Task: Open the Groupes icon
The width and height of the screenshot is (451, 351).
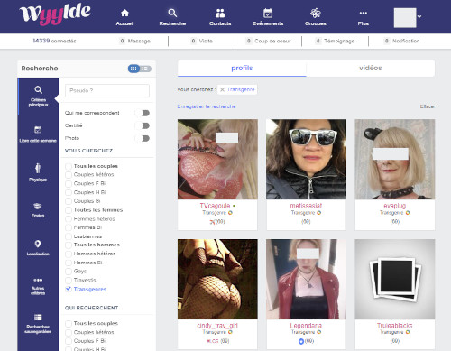Action: coord(316,13)
